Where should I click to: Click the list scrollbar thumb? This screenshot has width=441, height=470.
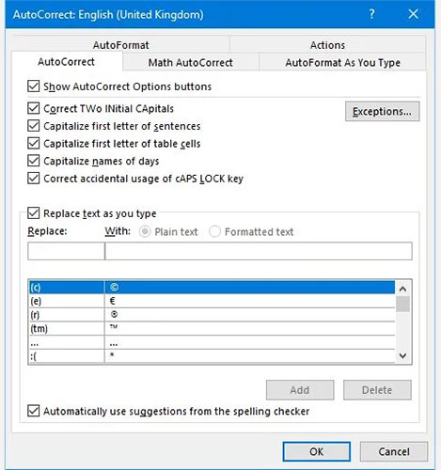(402, 304)
